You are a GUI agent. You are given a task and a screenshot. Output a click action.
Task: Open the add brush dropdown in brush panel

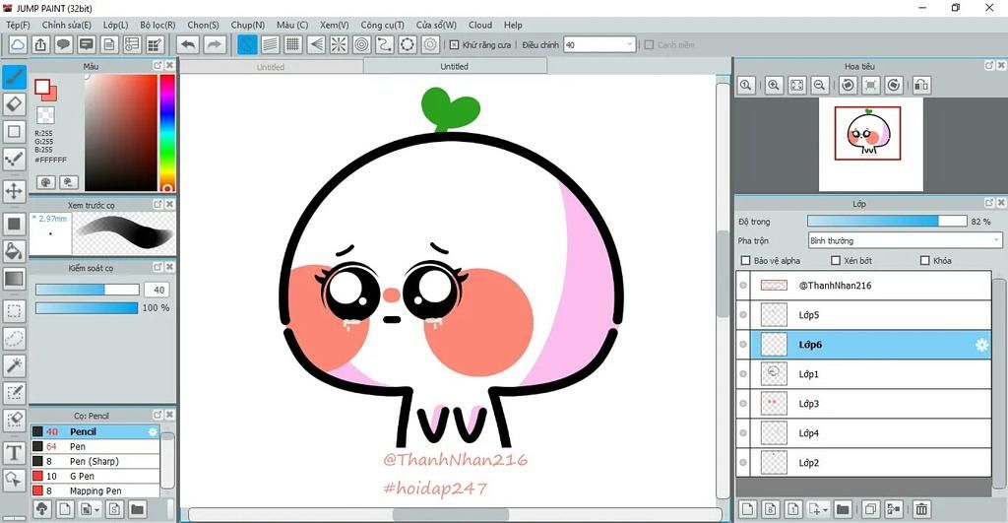(x=97, y=509)
